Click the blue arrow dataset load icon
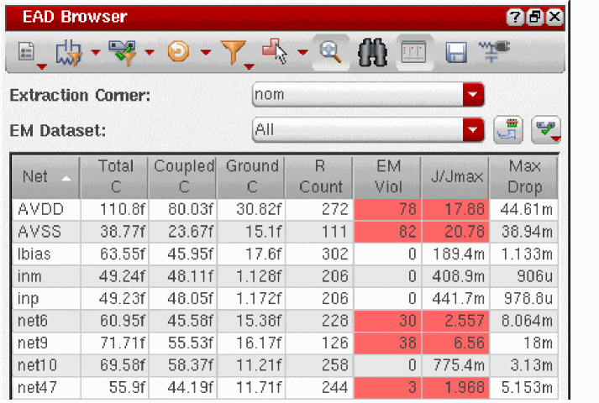This screenshot has width=599, height=403. pos(508,130)
